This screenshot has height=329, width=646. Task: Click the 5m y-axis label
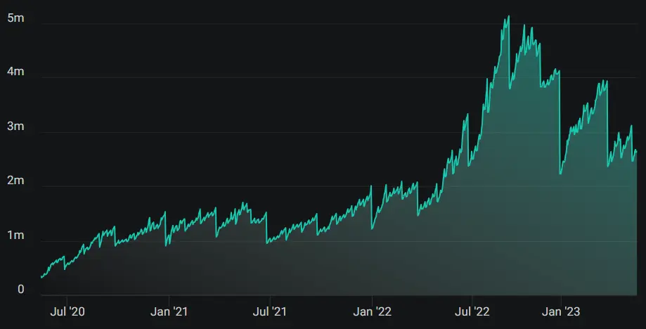point(15,18)
